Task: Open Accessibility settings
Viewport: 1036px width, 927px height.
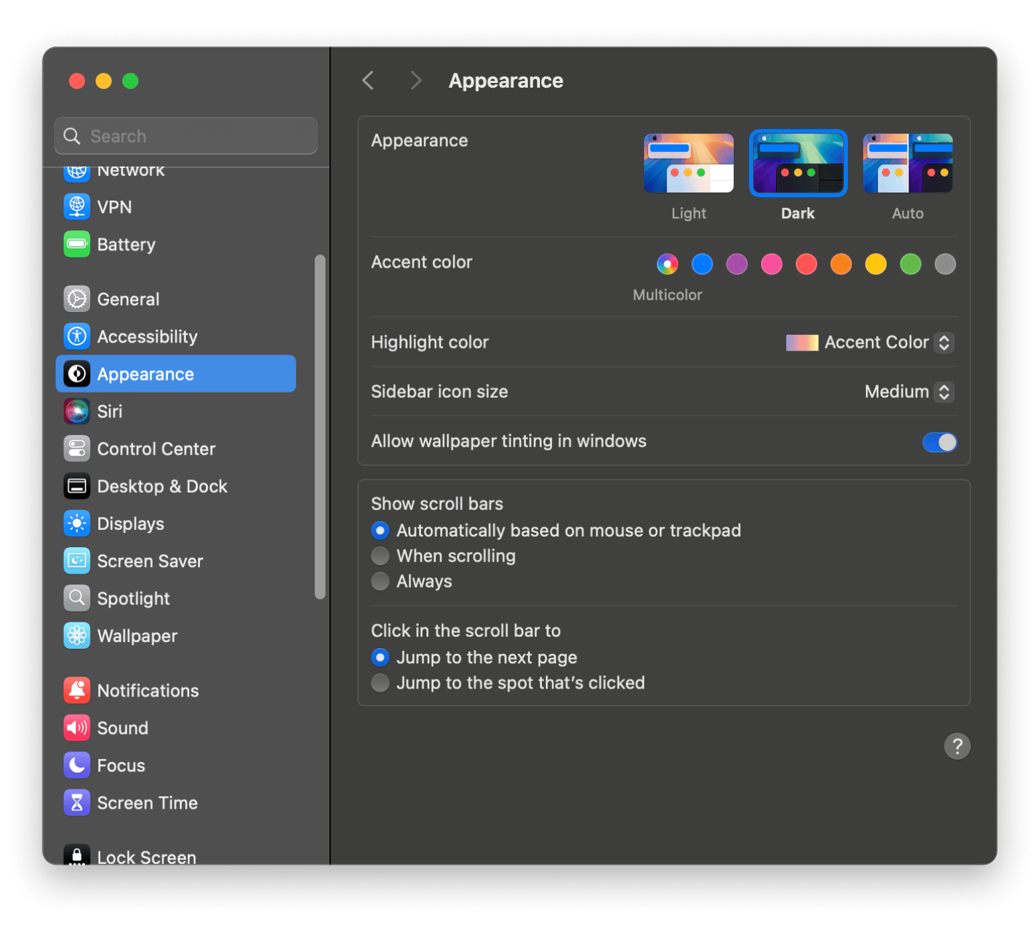Action: 176,336
